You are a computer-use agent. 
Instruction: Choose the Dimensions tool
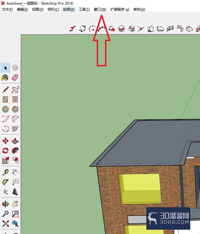[x=15, y=172]
